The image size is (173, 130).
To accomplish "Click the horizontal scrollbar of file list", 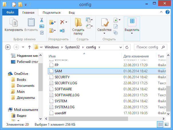I will [88, 119].
